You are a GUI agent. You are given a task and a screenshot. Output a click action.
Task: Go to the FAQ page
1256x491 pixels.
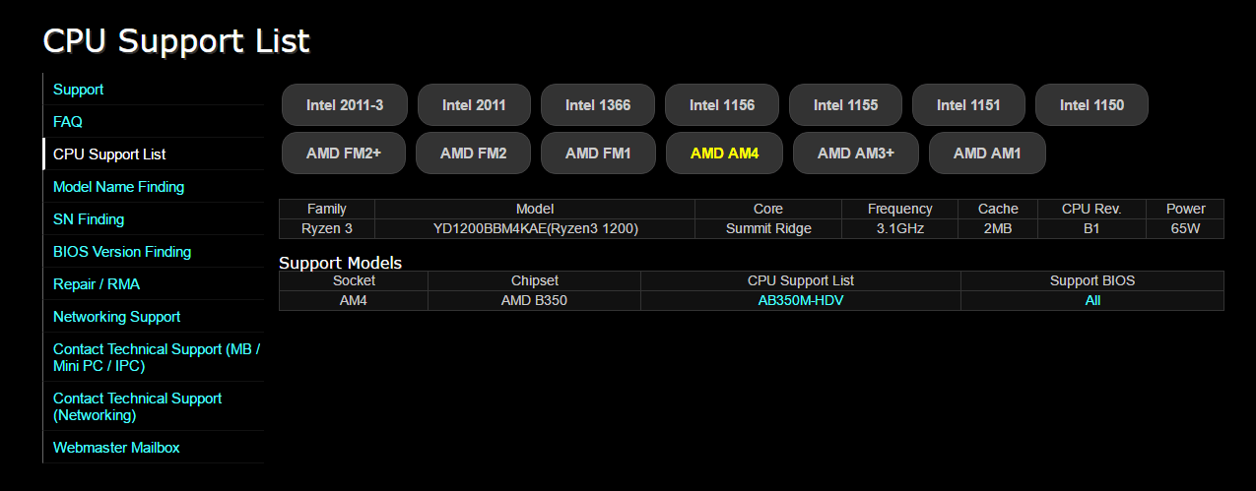68,122
